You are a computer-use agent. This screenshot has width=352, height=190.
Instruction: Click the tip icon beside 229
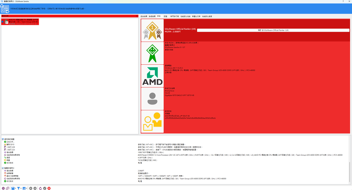5,147
